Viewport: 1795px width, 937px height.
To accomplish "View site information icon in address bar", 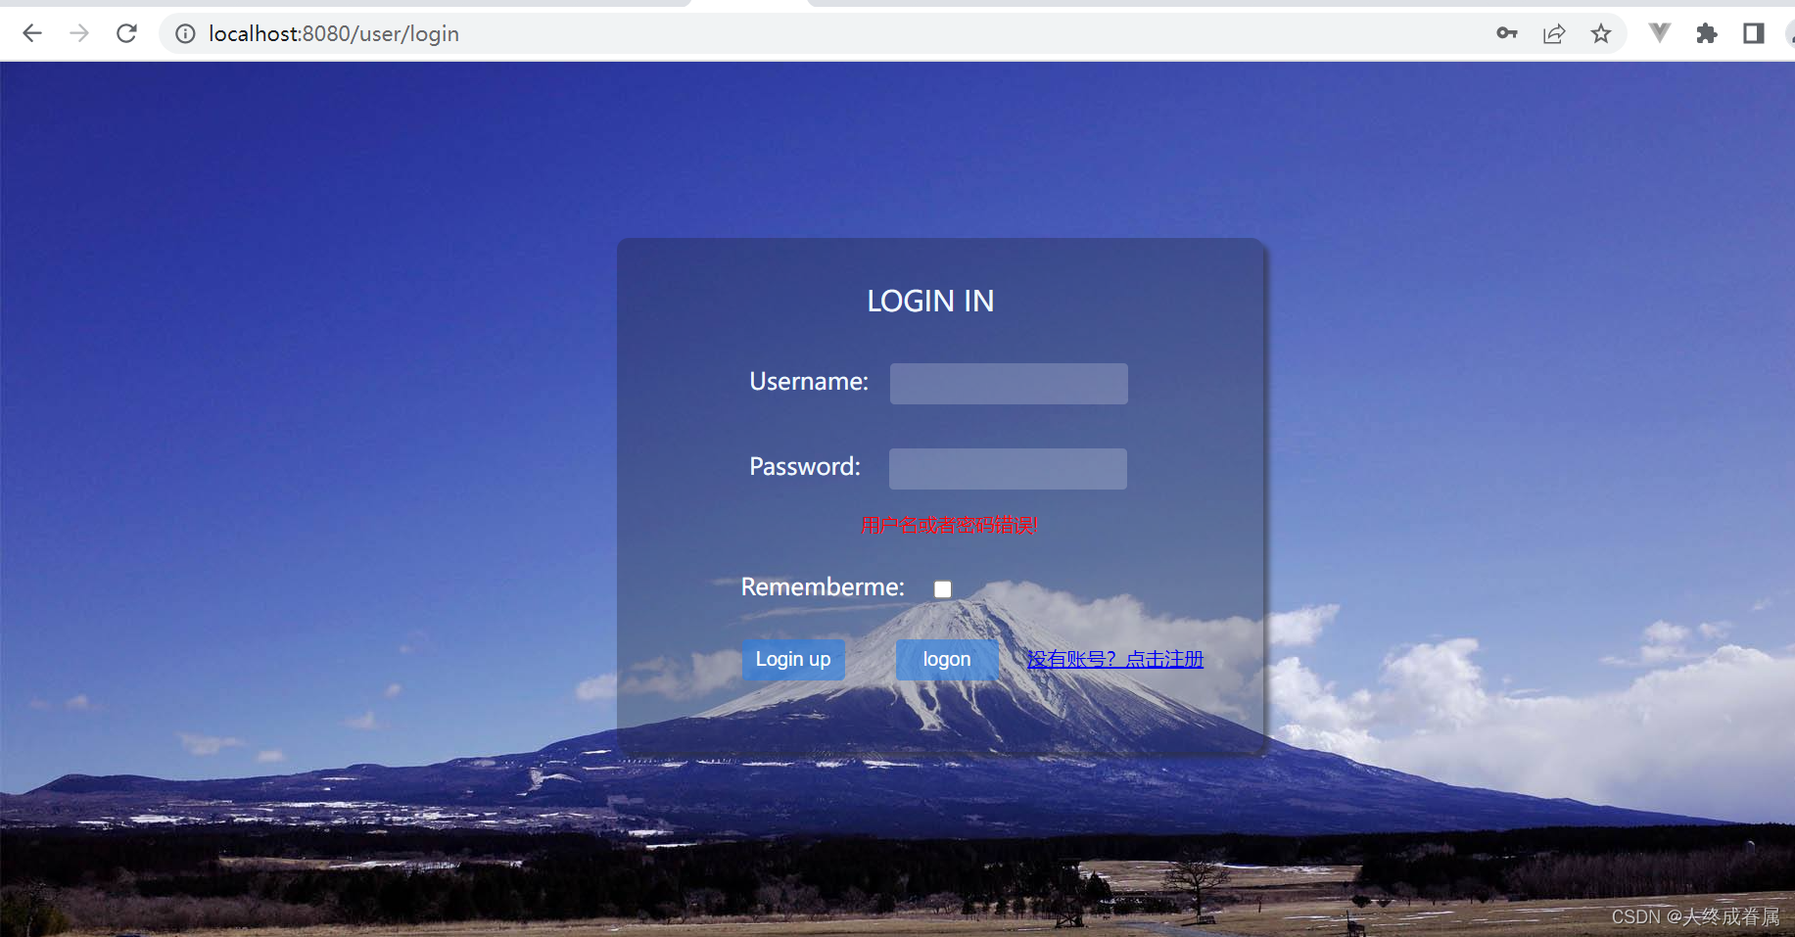I will (x=185, y=34).
